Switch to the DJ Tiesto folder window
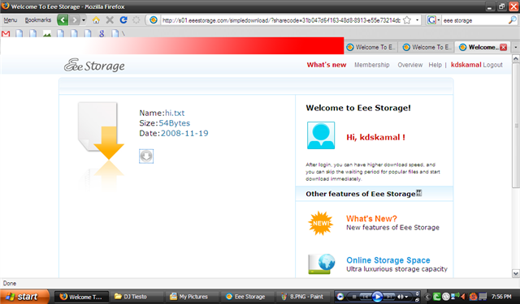520x304 pixels. [x=136, y=297]
